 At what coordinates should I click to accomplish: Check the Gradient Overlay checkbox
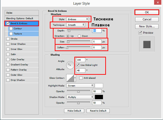click(8, 64)
